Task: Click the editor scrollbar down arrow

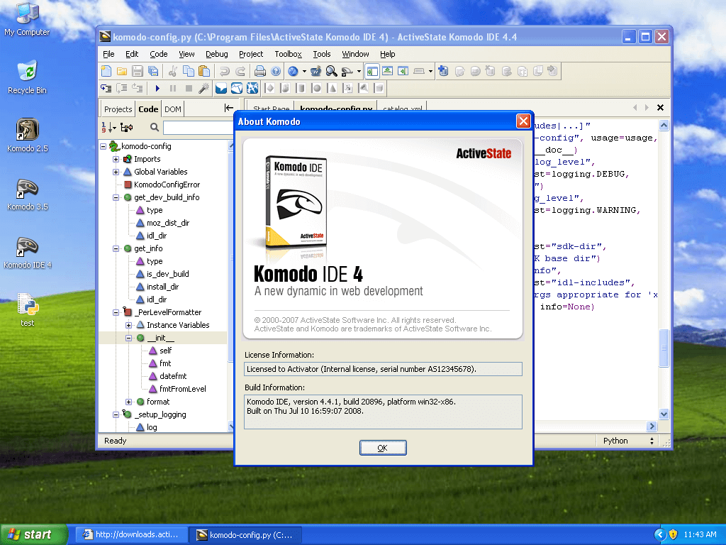Action: tap(664, 414)
